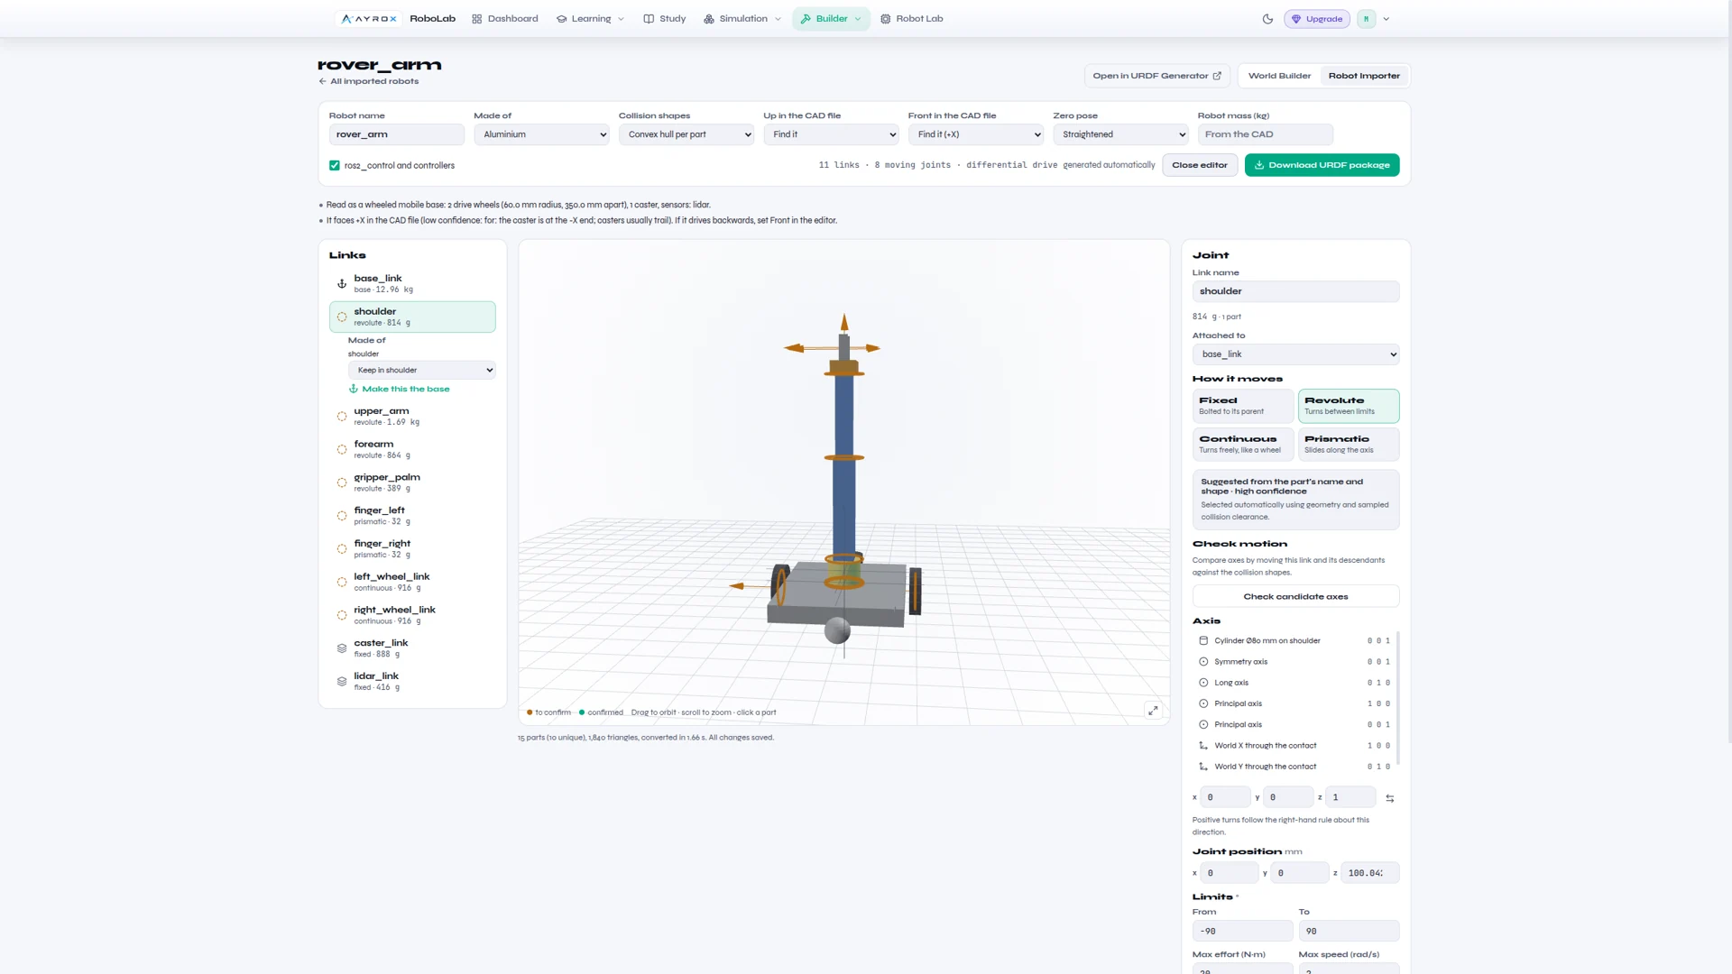Select Continuous joint type

[1243, 444]
